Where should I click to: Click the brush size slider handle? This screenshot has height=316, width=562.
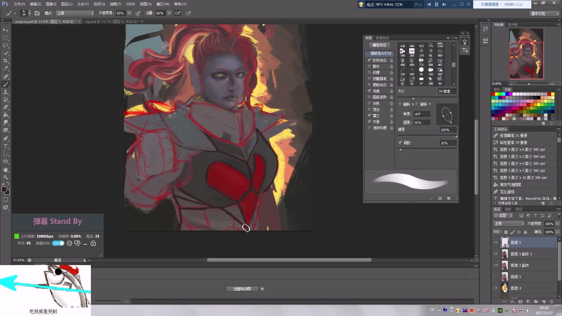(x=413, y=97)
